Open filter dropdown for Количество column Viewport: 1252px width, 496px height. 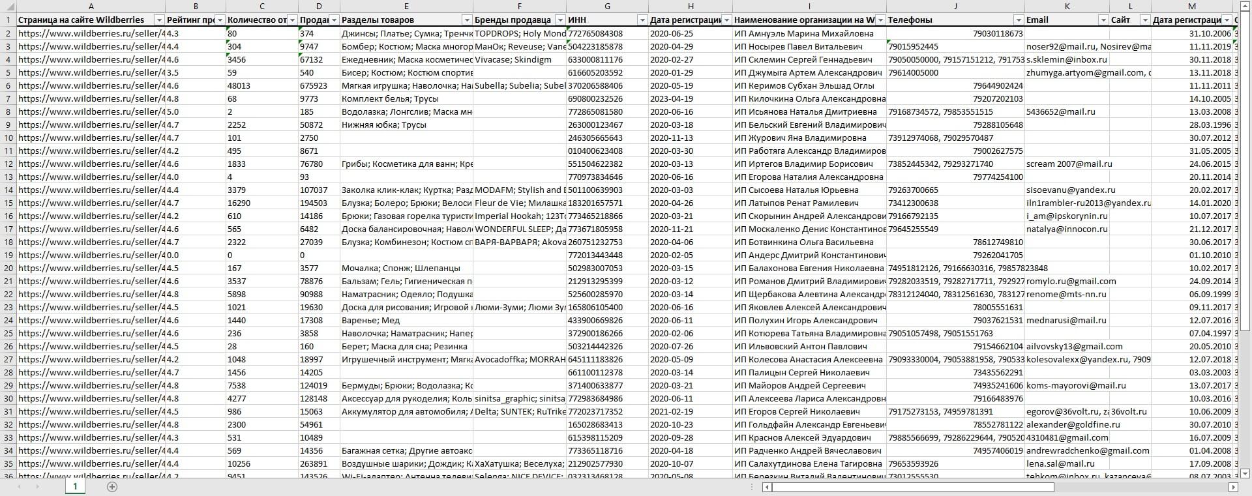pos(291,20)
